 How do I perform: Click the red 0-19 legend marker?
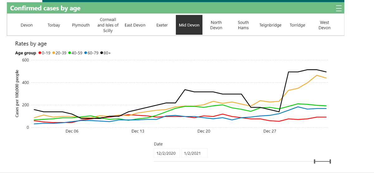pyautogui.click(x=40, y=53)
